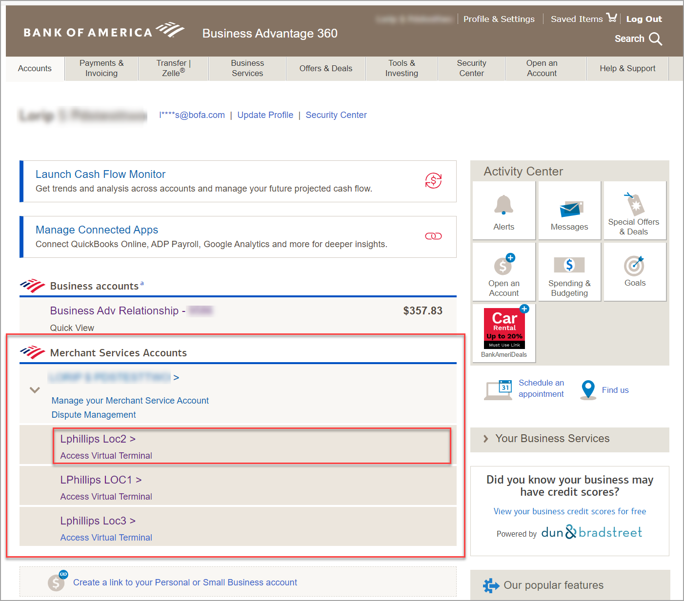Open the Payments & Invoicing menu

tap(101, 69)
